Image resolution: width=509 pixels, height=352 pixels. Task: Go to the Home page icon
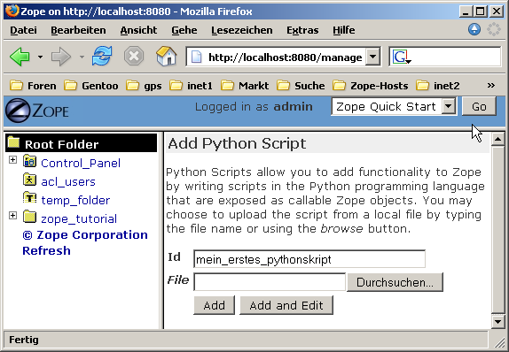coord(166,56)
